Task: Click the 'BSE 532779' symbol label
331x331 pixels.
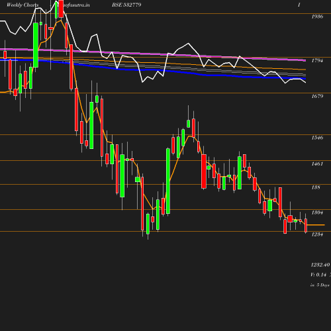Action: pyautogui.click(x=126, y=5)
